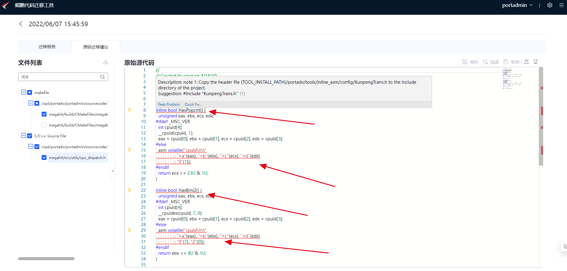Click the '__cpuid(cpuid, 1);' line

pos(176,133)
